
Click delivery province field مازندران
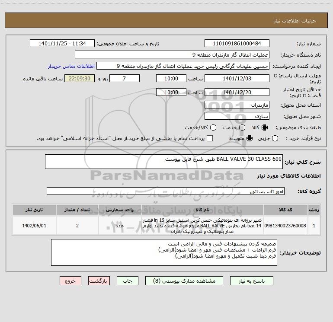[x=237, y=105]
